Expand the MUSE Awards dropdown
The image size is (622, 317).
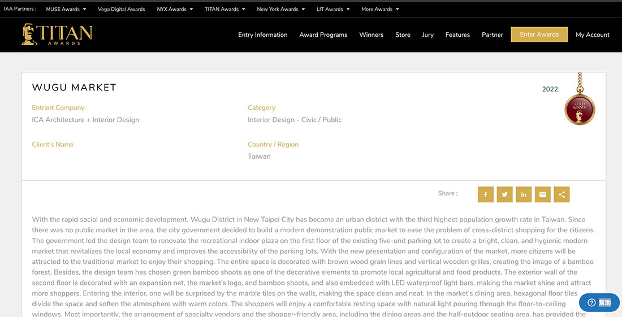(x=66, y=9)
